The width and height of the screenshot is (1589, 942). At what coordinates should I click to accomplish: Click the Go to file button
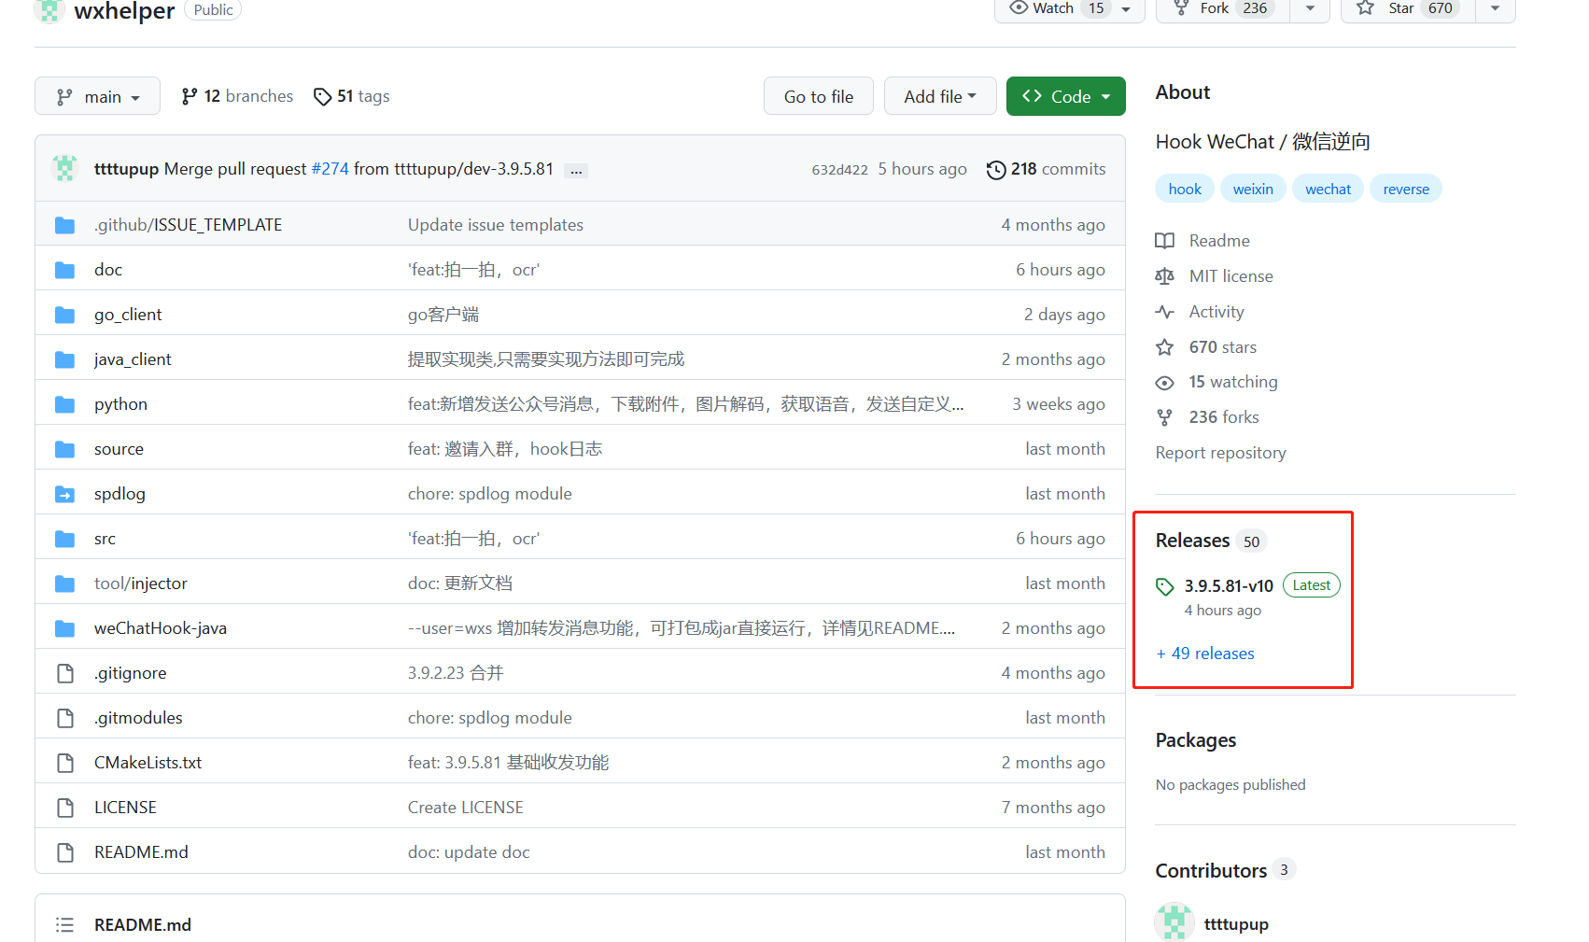[818, 96]
